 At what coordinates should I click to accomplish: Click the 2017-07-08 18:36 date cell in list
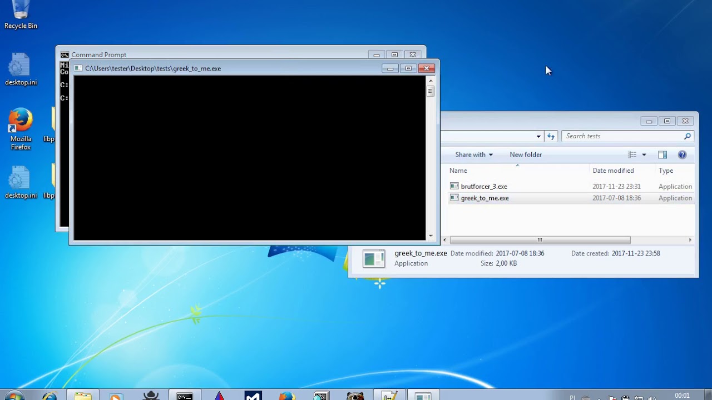tap(616, 198)
